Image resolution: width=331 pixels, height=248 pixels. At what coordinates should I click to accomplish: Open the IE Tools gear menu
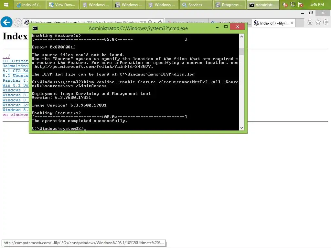point(326,22)
